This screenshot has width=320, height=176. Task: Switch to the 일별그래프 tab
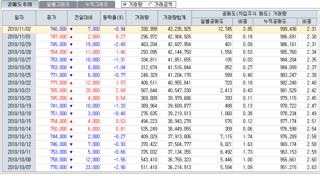pyautogui.click(x=58, y=5)
